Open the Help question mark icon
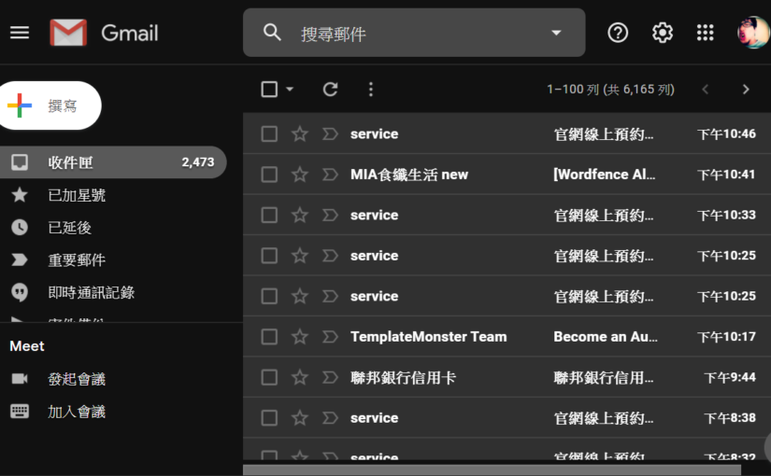The width and height of the screenshot is (771, 476). pos(618,33)
